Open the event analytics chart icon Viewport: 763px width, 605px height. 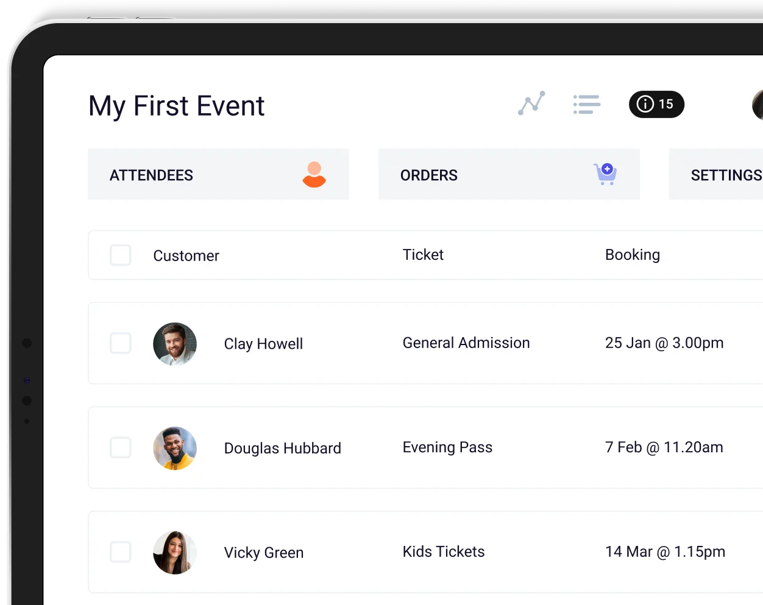(x=531, y=104)
